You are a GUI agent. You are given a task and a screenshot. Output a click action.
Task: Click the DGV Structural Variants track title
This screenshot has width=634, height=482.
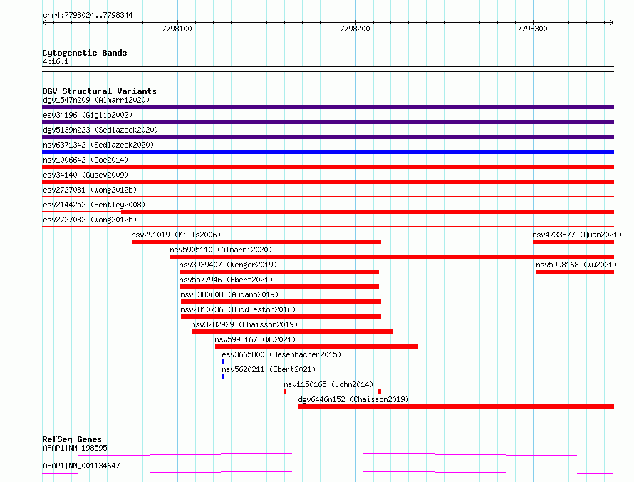tap(100, 91)
